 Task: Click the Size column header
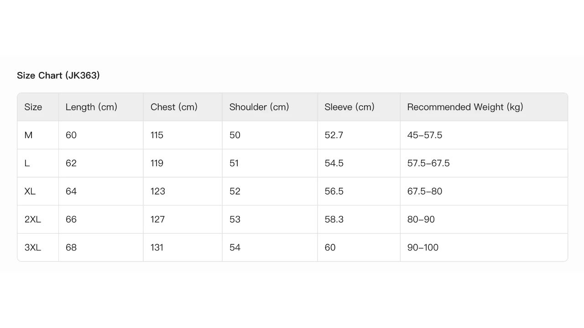33,107
